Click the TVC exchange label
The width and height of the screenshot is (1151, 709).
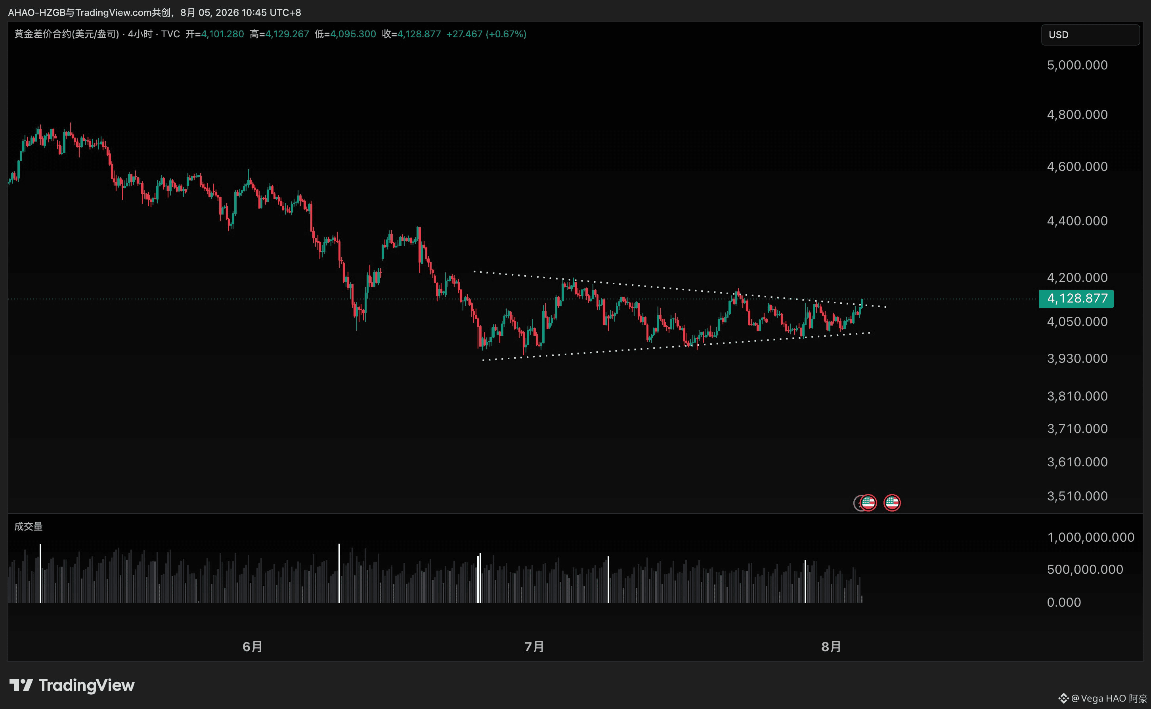[170, 34]
